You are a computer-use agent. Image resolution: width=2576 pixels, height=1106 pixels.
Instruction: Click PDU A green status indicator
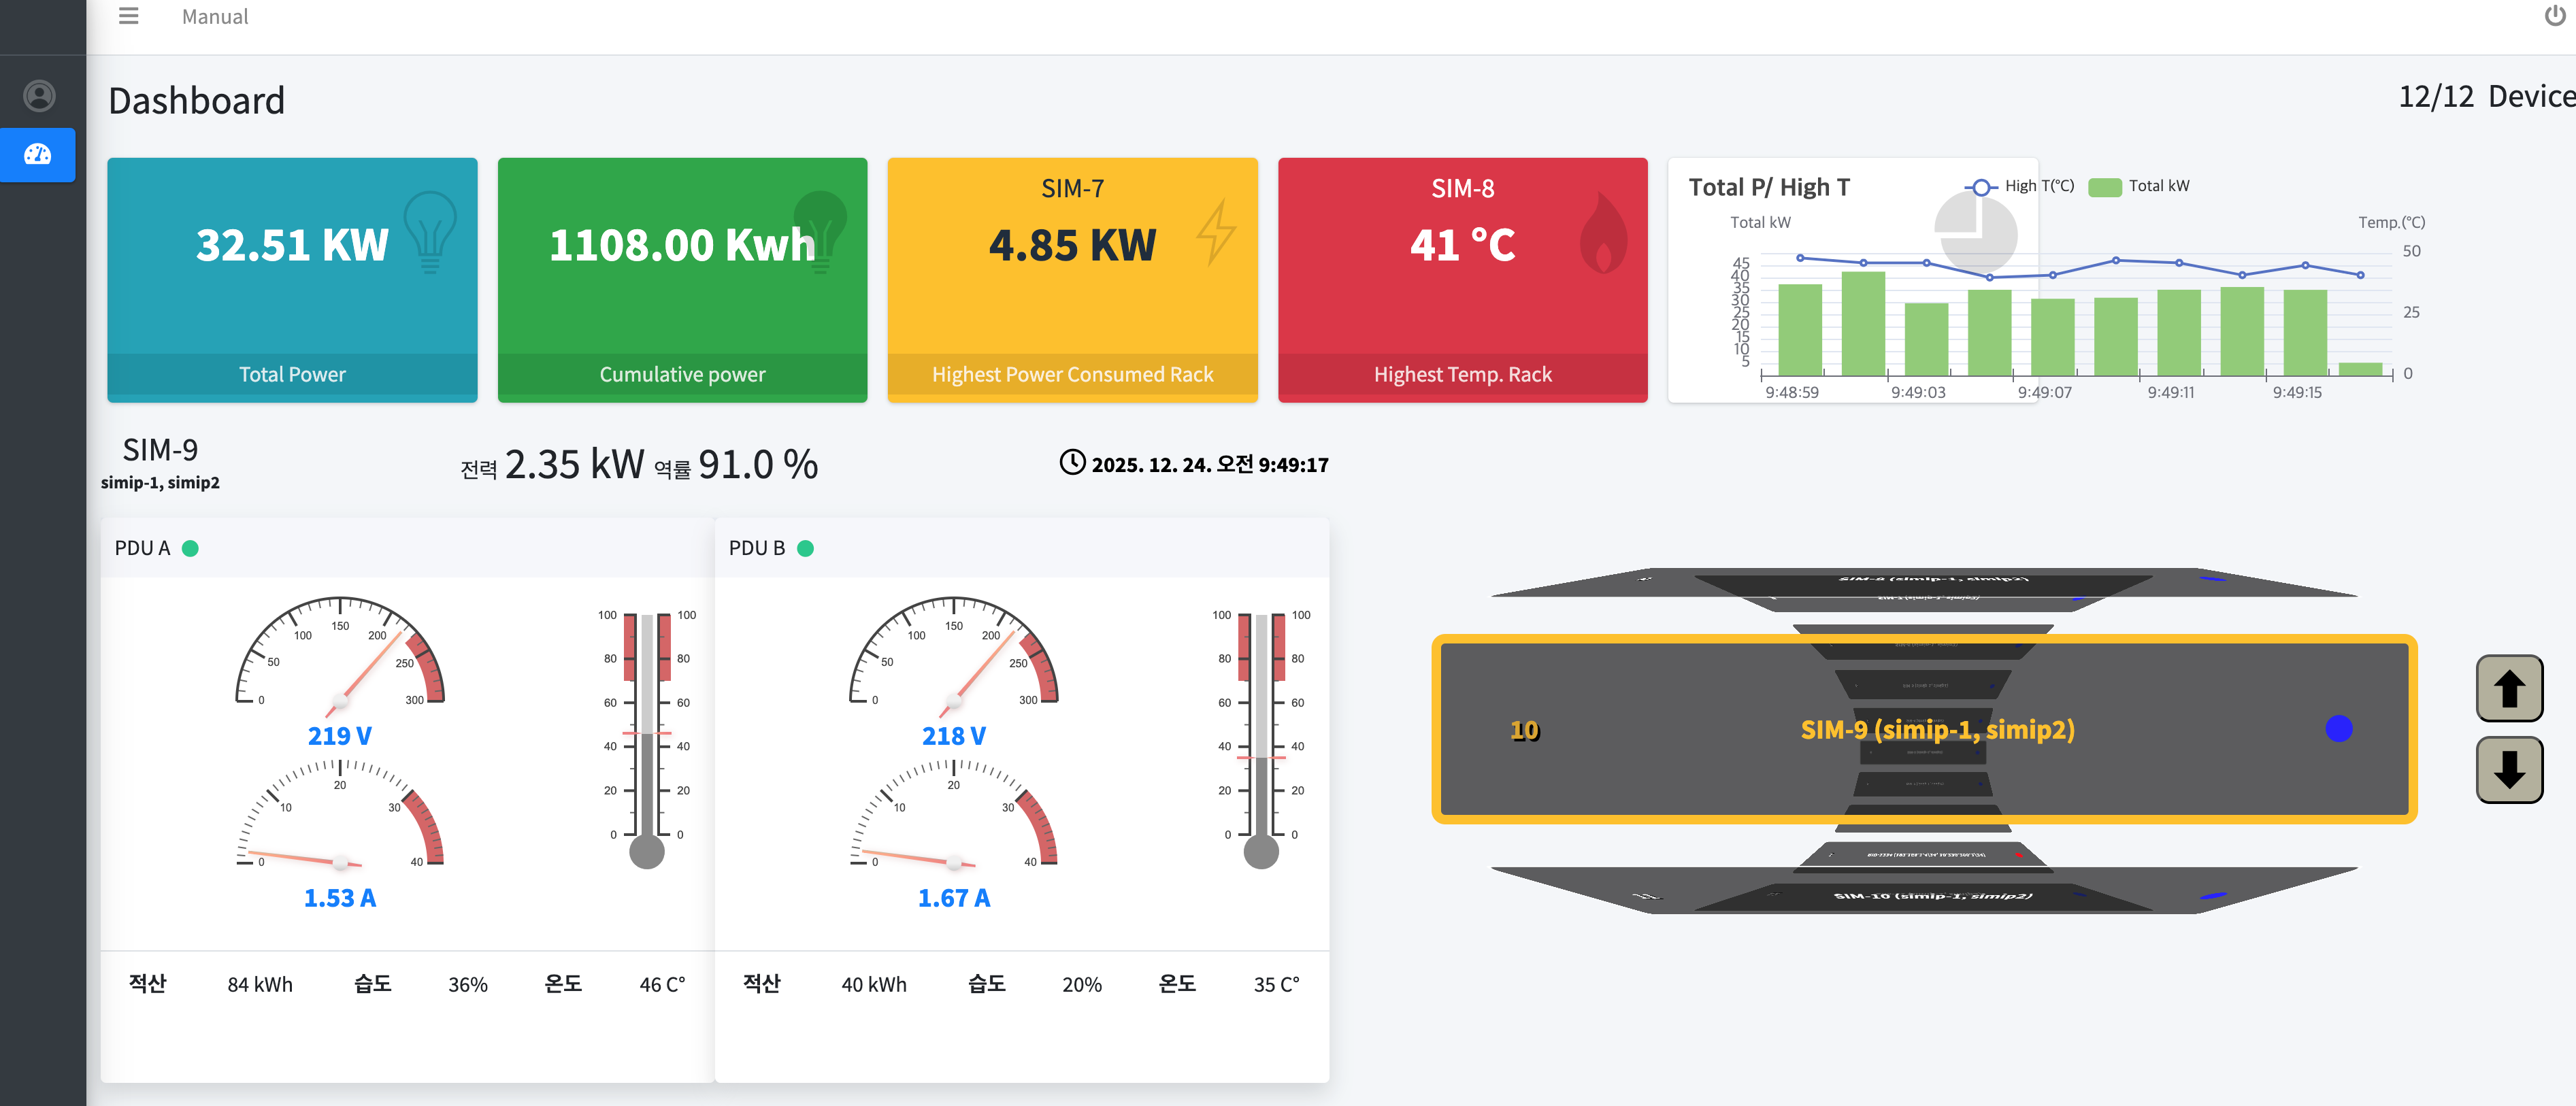coord(190,548)
